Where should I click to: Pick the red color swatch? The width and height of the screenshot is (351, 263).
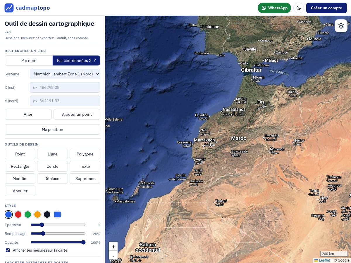coord(18,214)
